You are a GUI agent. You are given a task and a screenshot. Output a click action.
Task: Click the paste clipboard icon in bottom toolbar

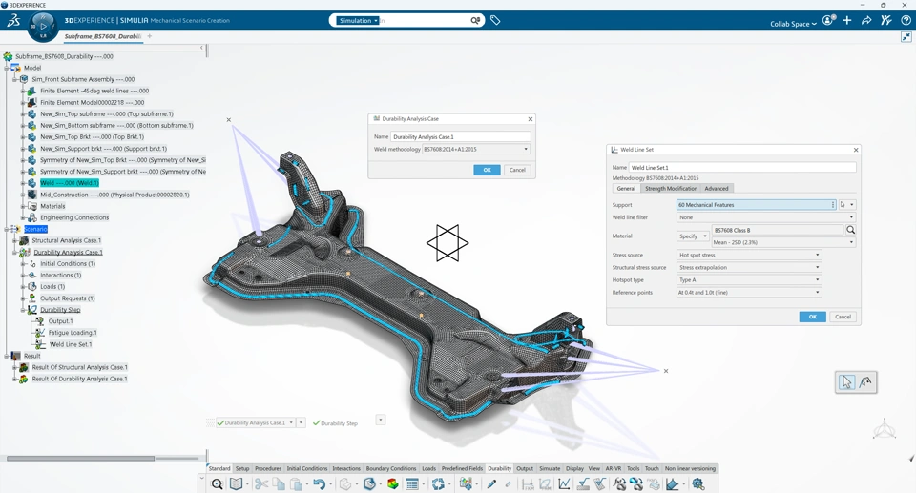[x=296, y=483]
